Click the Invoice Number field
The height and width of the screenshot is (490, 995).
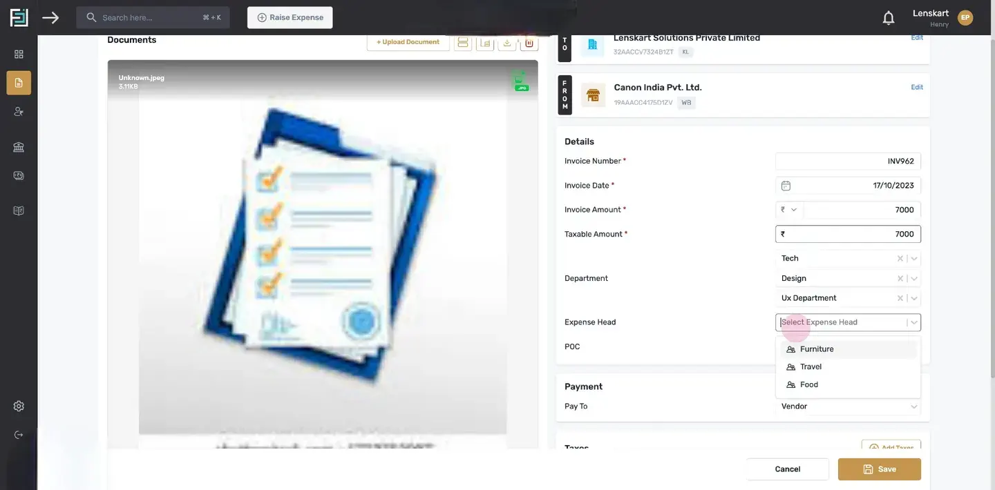(848, 161)
